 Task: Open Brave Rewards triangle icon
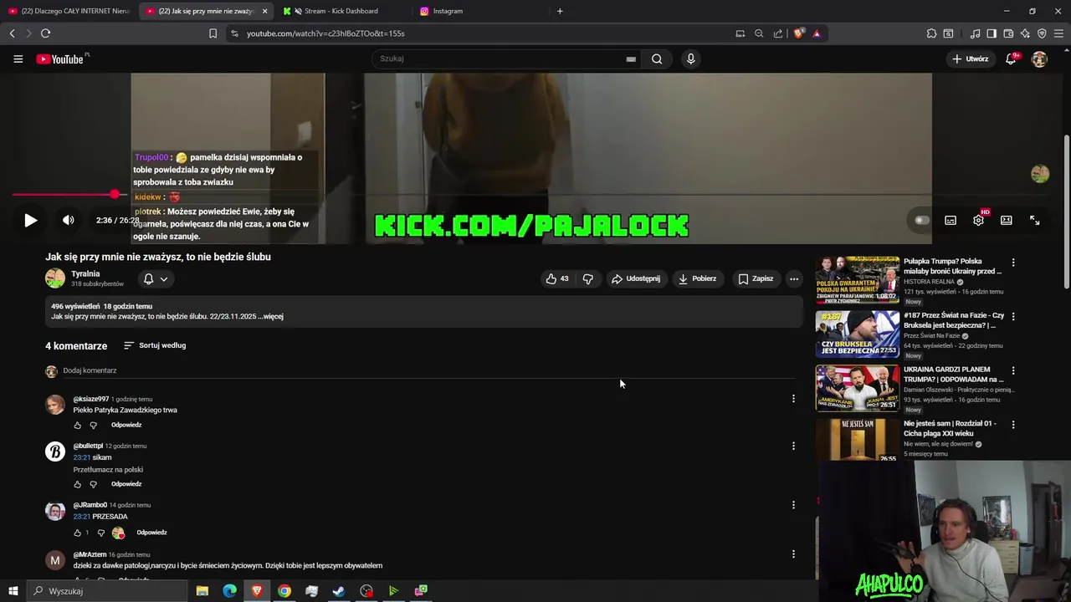[x=817, y=33]
